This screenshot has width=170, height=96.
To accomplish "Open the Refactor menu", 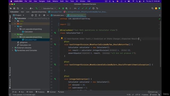I will 55,1.
